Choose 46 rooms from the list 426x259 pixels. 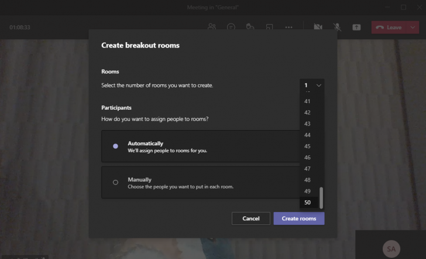tap(309, 158)
